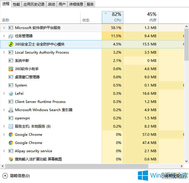
Task: Click the 0 MB memory value
Action: pyautogui.click(x=152, y=61)
